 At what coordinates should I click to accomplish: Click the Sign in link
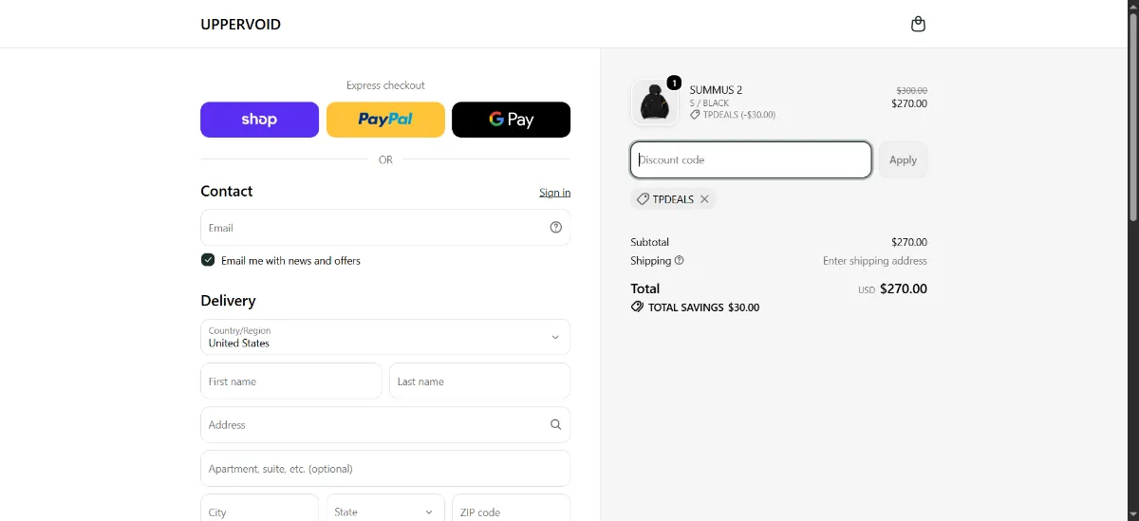(554, 193)
